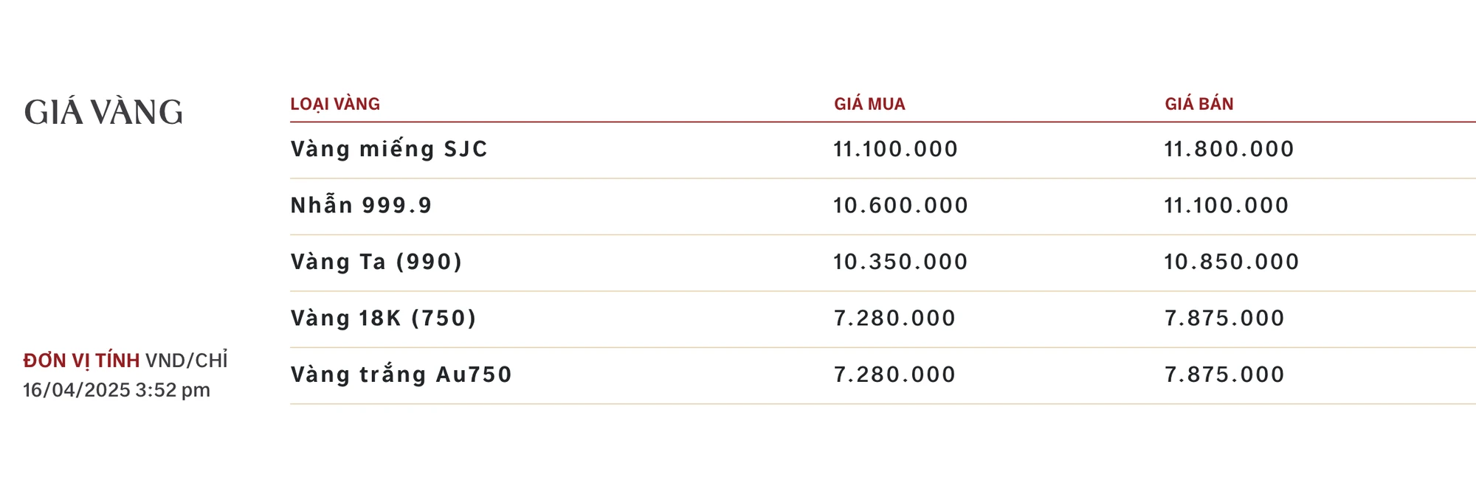
Task: Click the Vàng trắng Au750 row label
Action: coord(401,375)
